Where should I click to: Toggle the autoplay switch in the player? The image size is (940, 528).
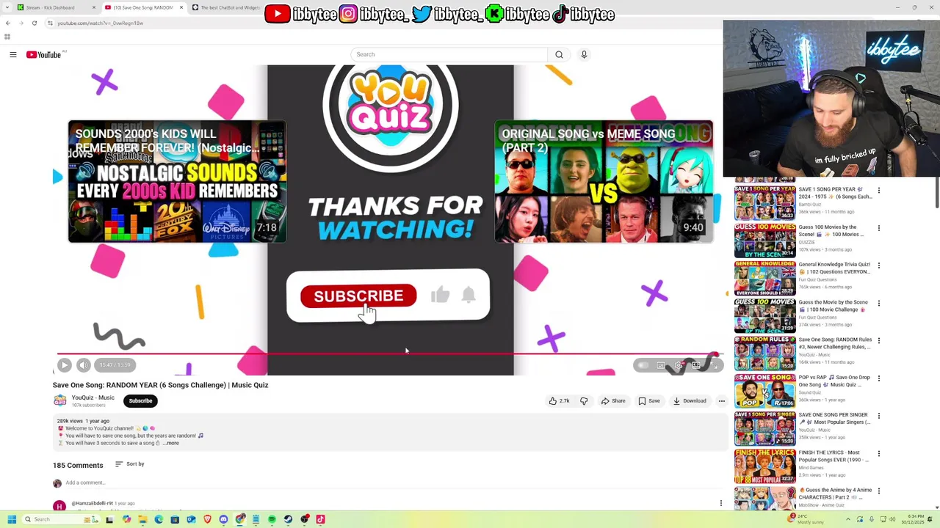[643, 365]
